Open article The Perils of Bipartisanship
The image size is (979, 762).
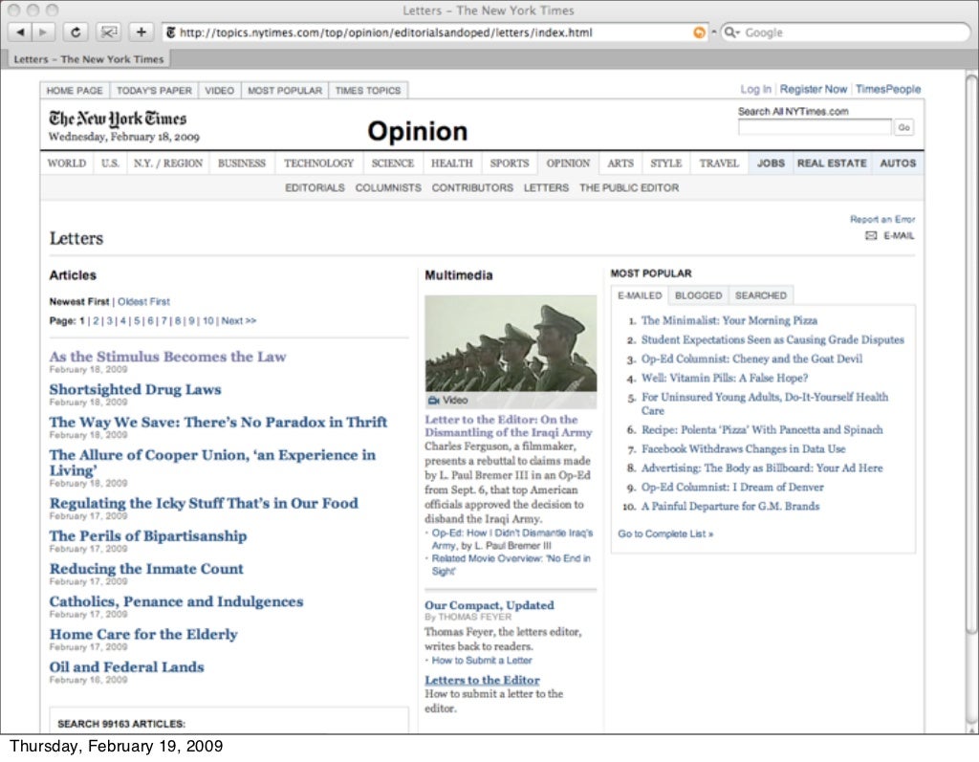148,536
